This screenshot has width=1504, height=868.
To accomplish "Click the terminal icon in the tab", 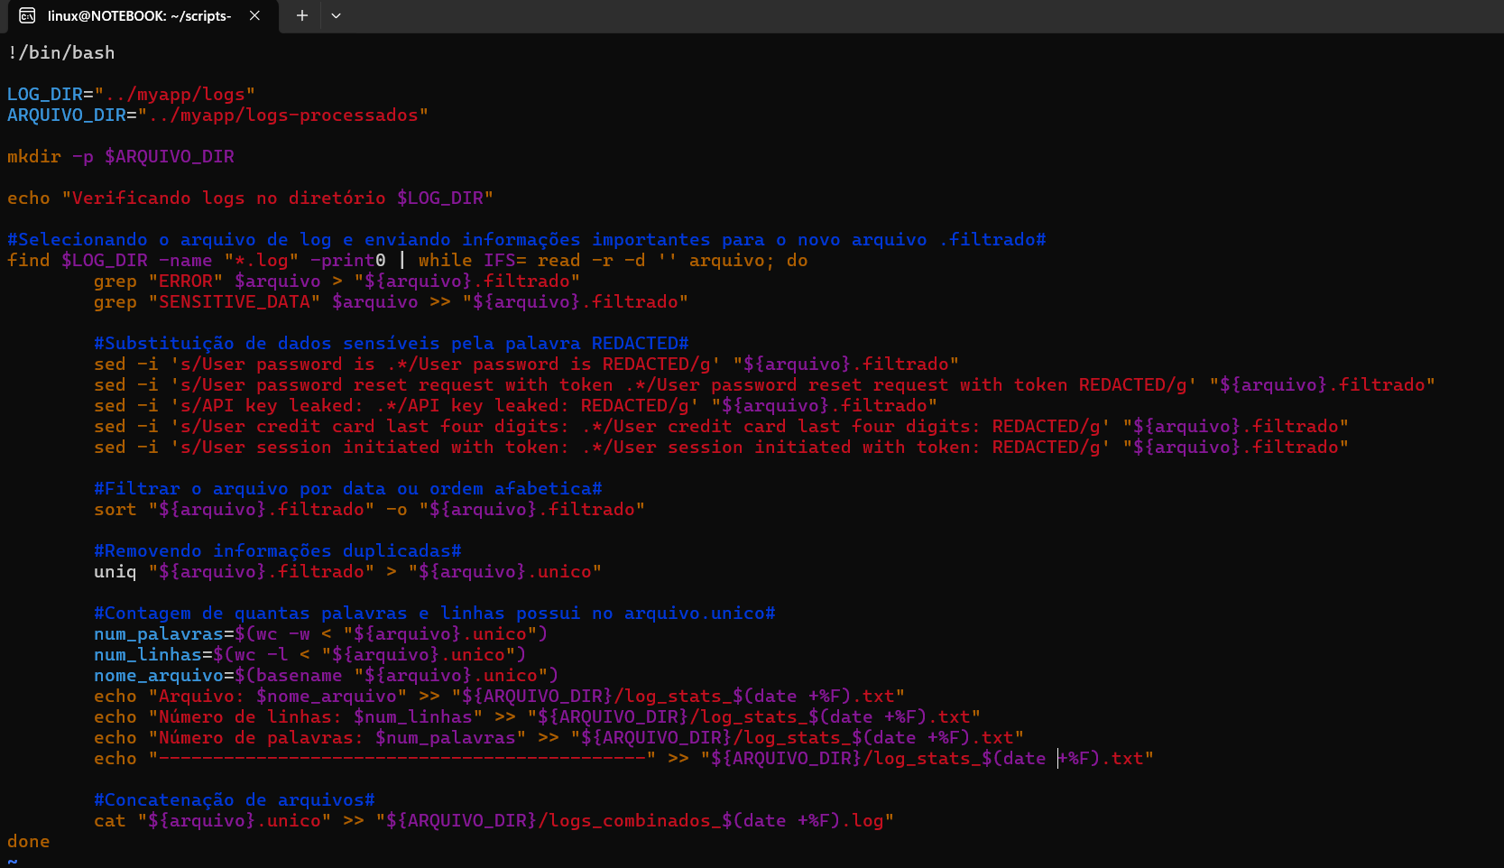I will click(x=28, y=16).
